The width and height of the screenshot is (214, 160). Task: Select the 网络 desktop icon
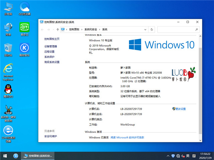pyautogui.click(x=8, y=29)
